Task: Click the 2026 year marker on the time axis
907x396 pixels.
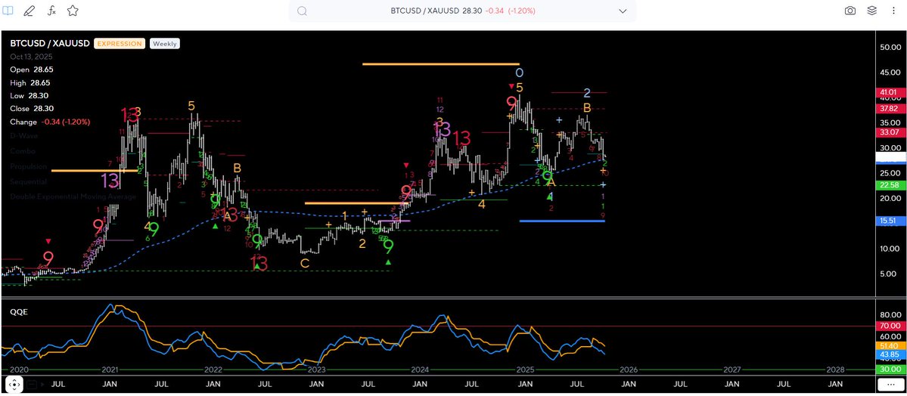Action: point(628,369)
